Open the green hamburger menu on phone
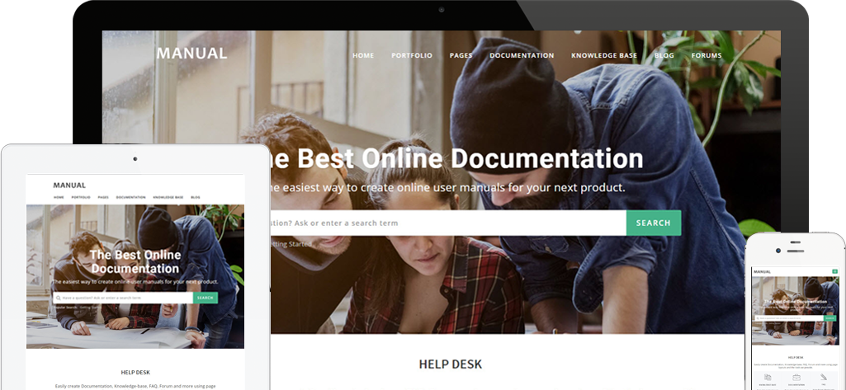Image resolution: width=846 pixels, height=390 pixels. [x=834, y=271]
